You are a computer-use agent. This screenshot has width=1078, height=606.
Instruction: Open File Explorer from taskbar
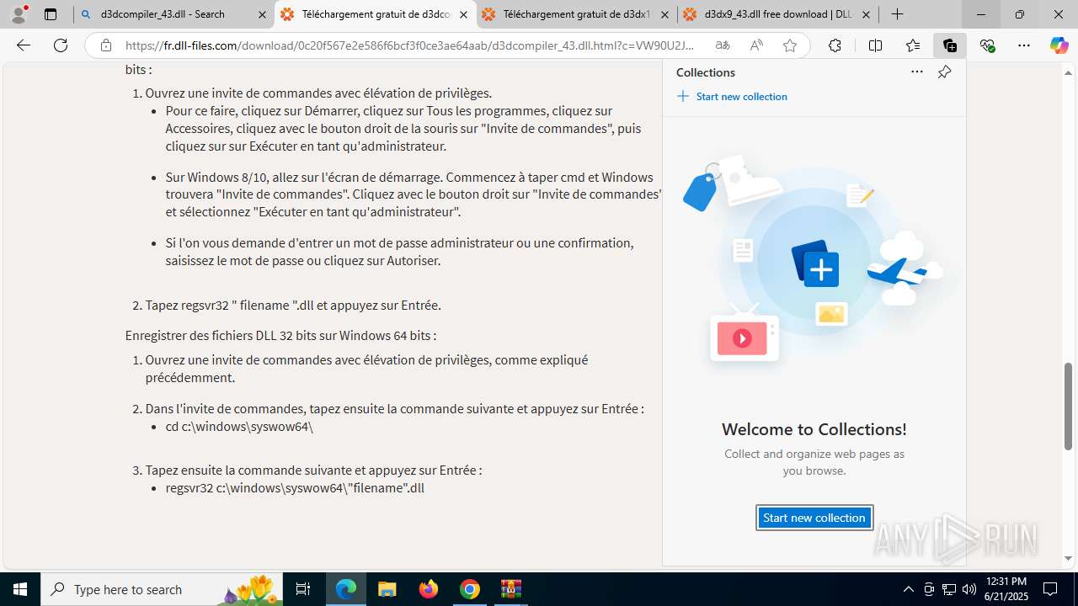point(387,589)
